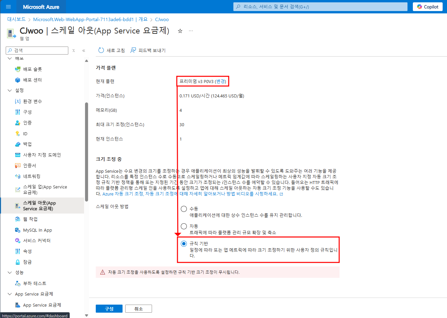
Task: Open the more options ellipsis
Action: (191, 31)
